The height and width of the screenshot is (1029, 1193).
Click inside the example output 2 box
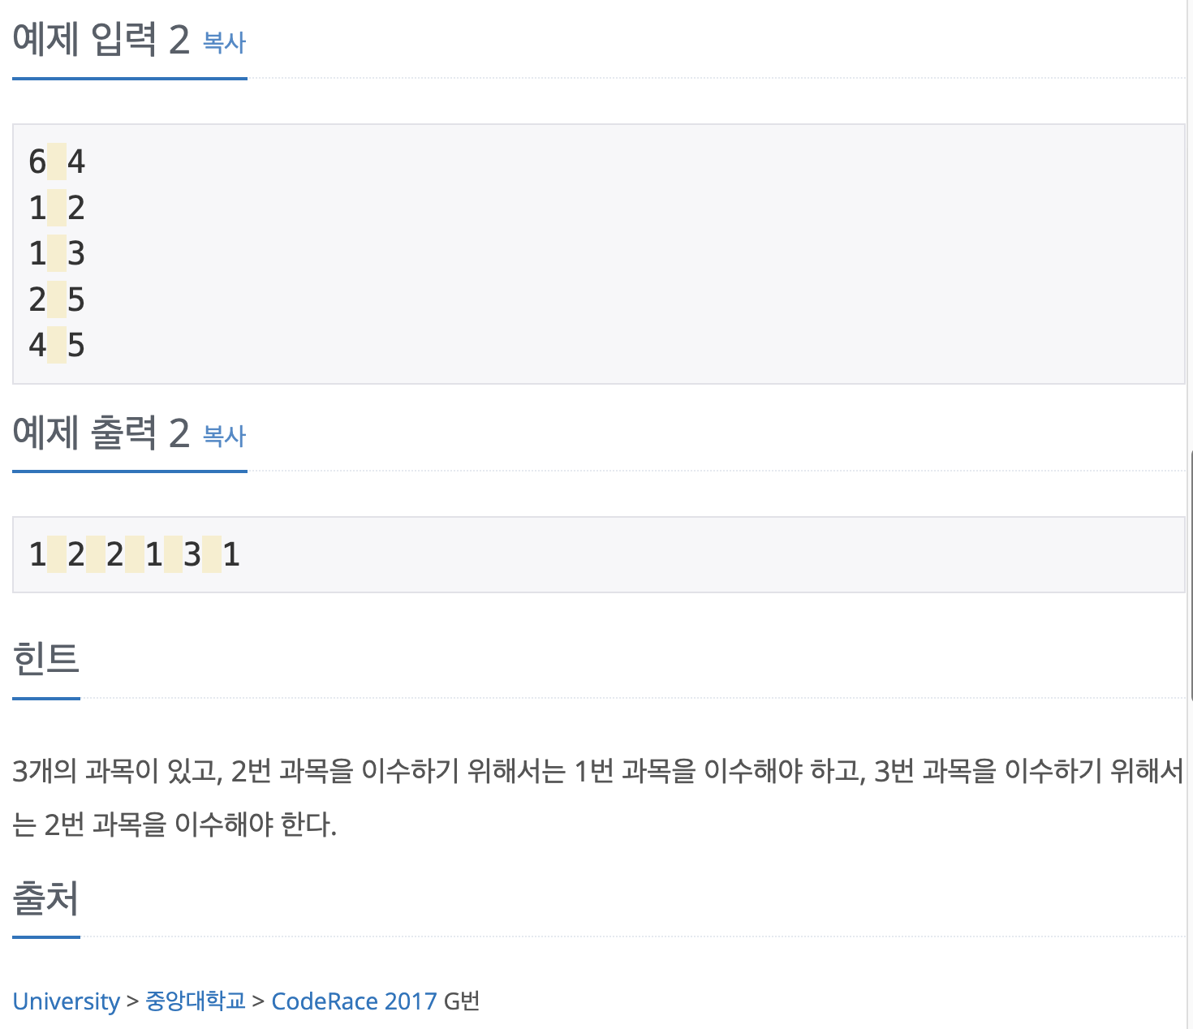599,554
